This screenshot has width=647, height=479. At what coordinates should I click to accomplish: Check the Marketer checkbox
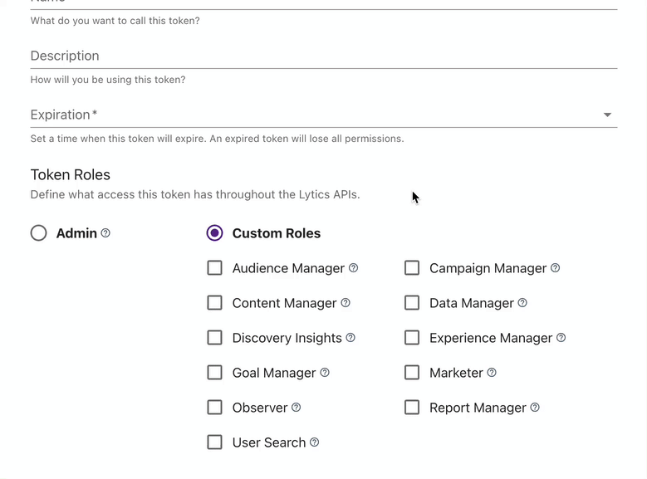[412, 373]
